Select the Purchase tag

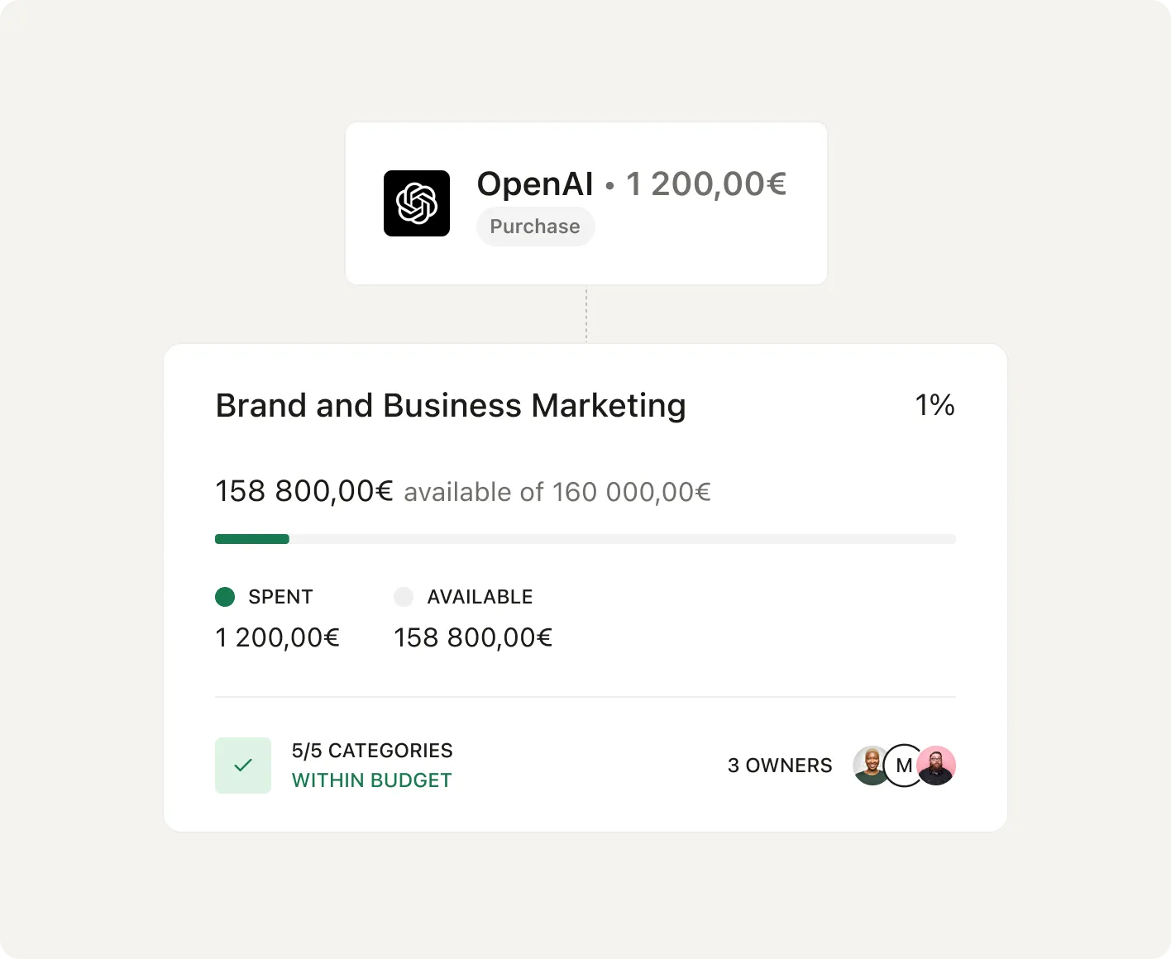coord(535,226)
